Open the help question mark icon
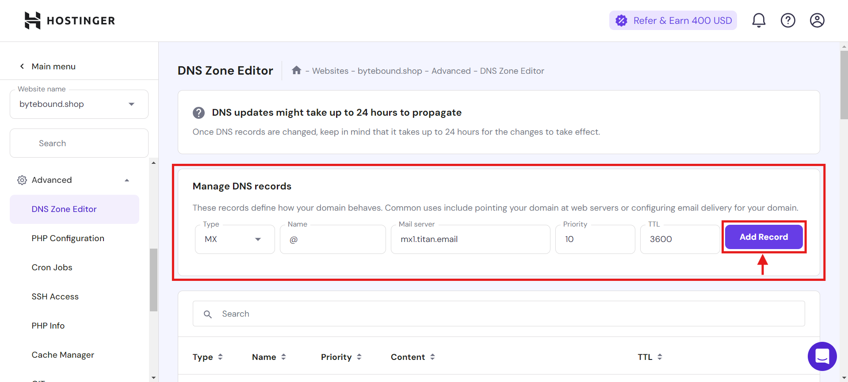 (788, 20)
